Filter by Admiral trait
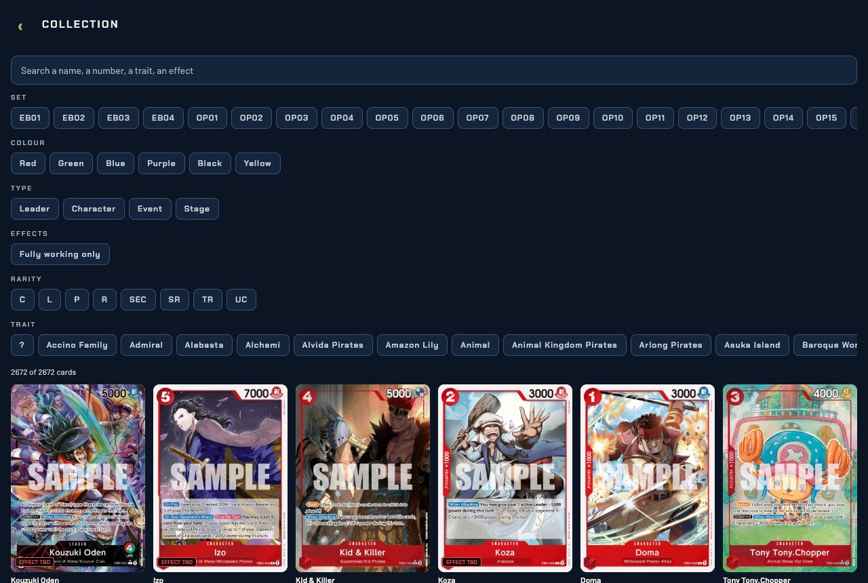868x583 pixels. click(146, 345)
